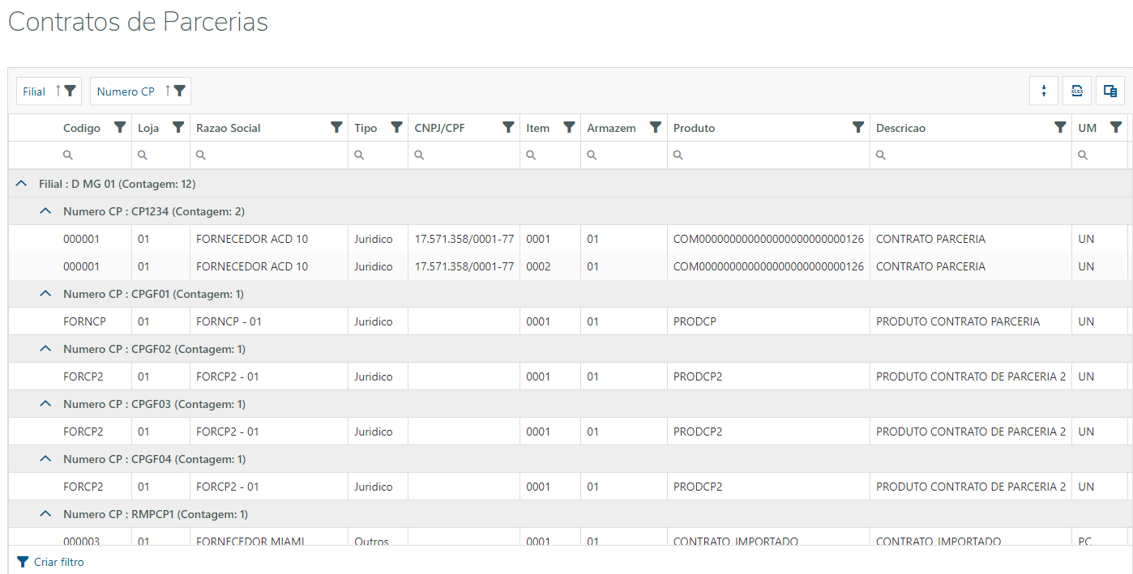
Task: Sort by the Produto column header
Action: [695, 128]
